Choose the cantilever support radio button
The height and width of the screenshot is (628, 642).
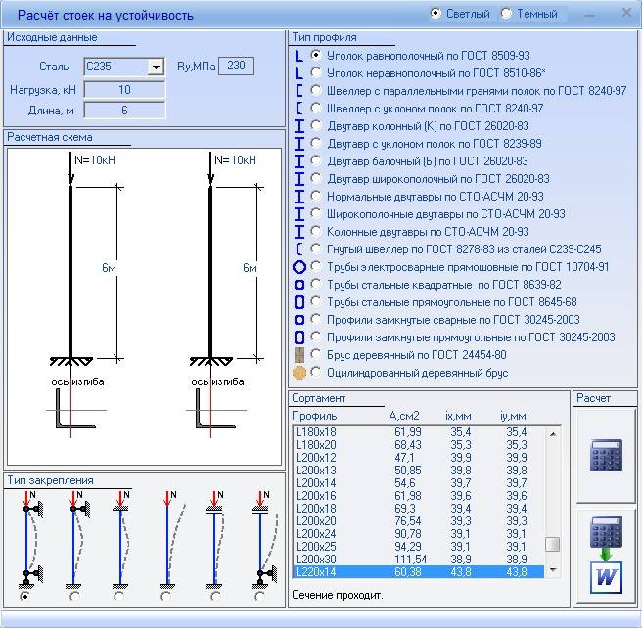tap(165, 596)
